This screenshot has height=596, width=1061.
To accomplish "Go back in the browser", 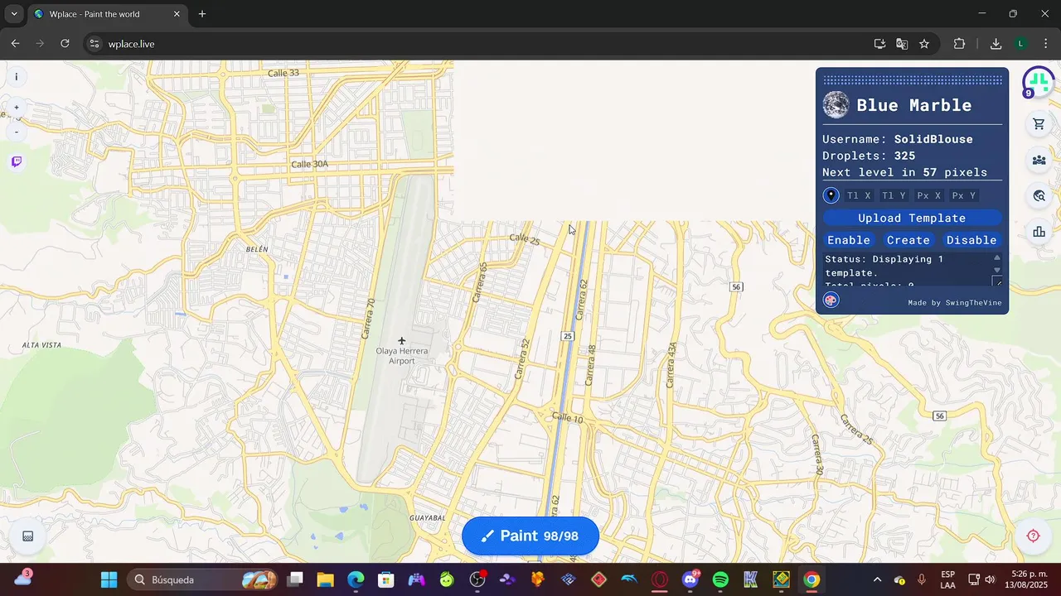I will tap(15, 44).
